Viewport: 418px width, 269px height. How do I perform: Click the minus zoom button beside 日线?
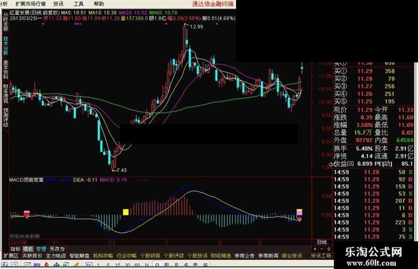[x=322, y=249]
